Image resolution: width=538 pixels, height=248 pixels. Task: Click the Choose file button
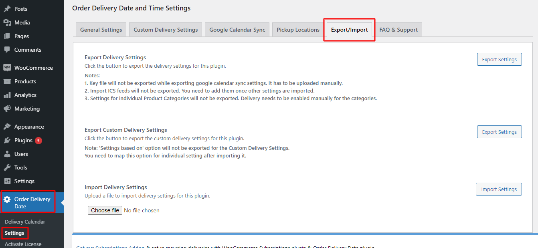(105, 210)
